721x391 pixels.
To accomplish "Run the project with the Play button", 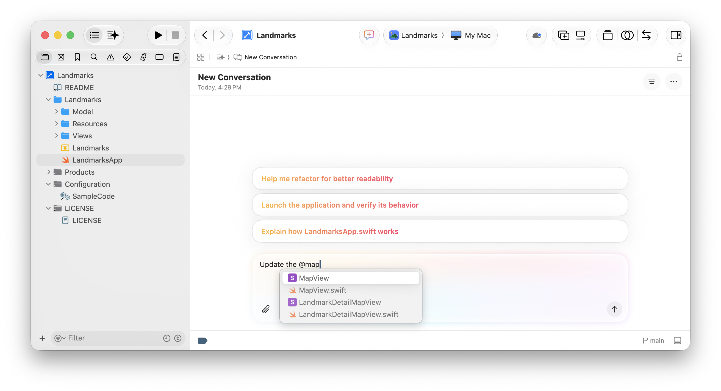I will tap(158, 35).
